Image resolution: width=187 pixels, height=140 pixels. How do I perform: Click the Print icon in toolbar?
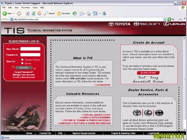point(89,13)
